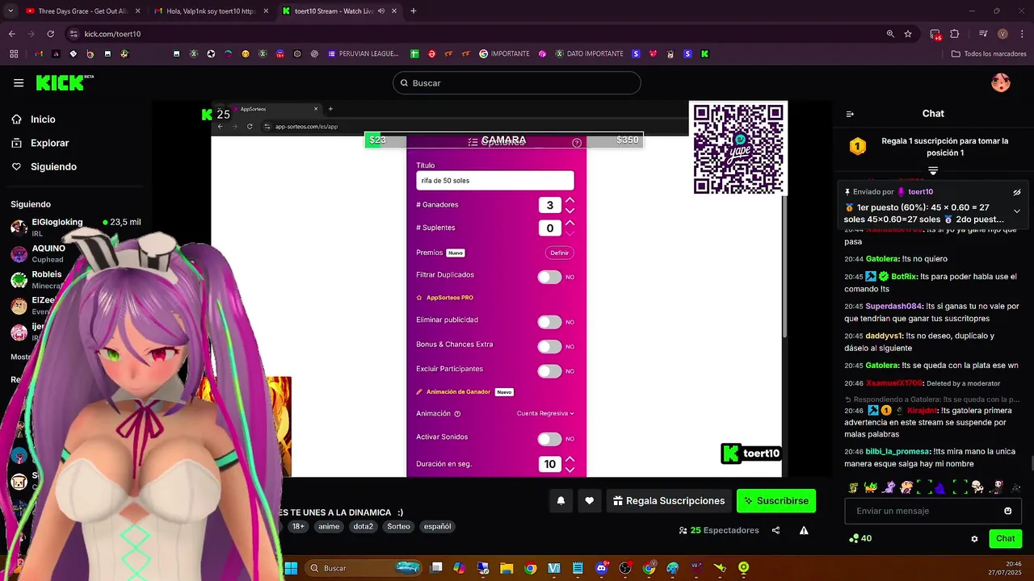
Task: Toggle Activar Sonidos switch
Action: pyautogui.click(x=549, y=439)
